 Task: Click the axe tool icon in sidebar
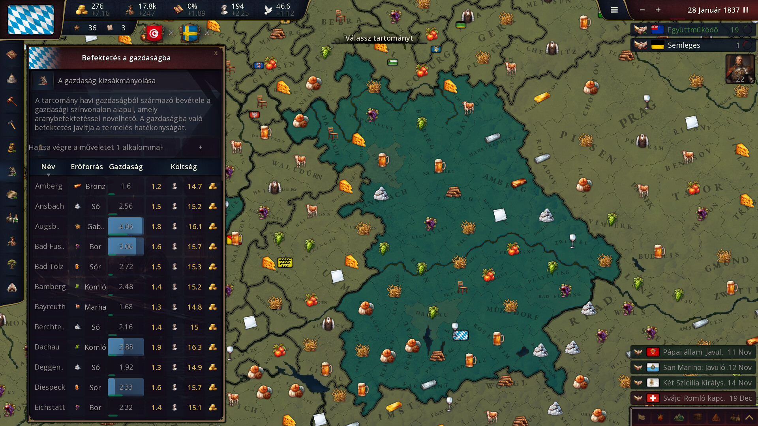[12, 125]
